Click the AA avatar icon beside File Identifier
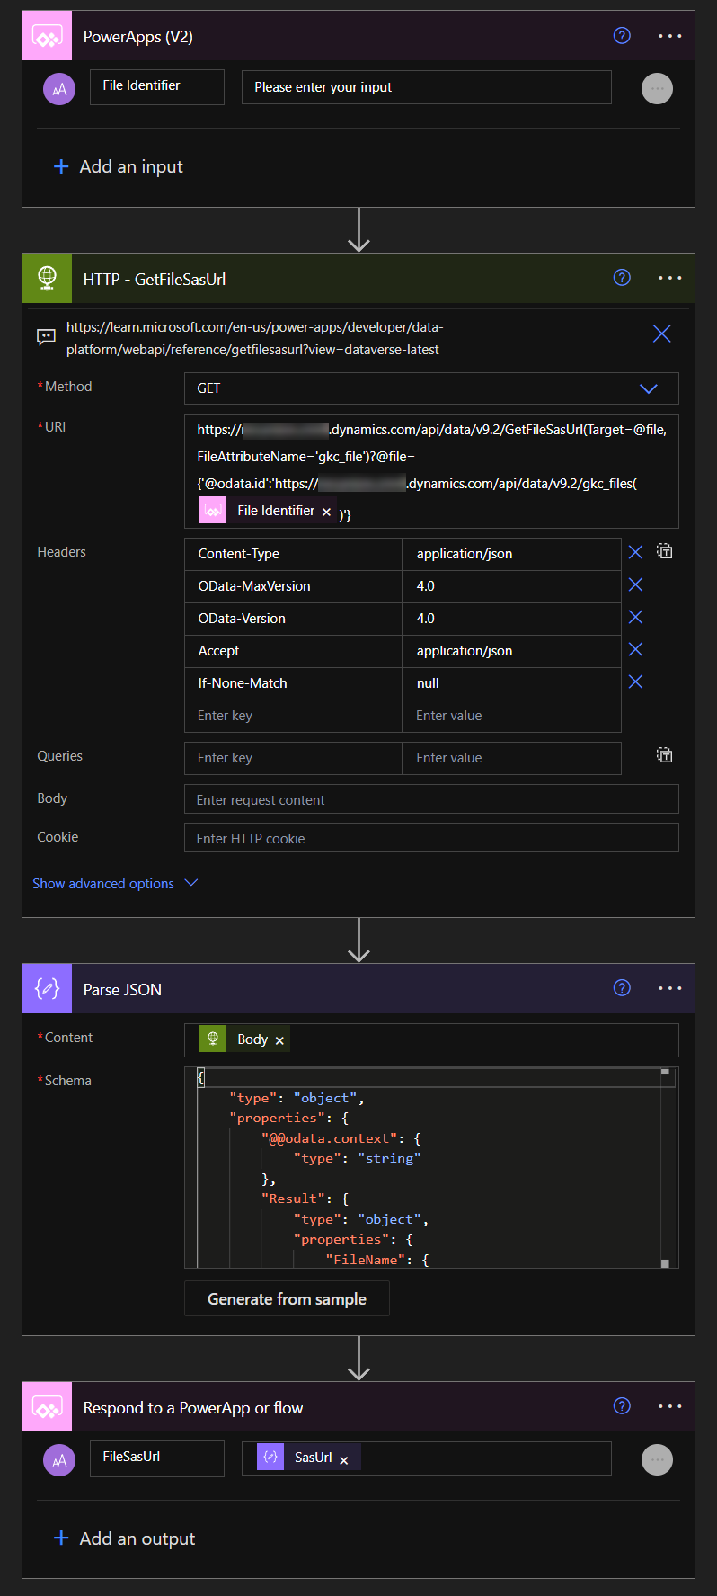 point(59,89)
